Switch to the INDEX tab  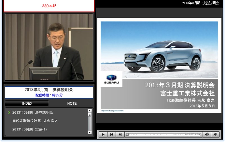(x=27, y=103)
